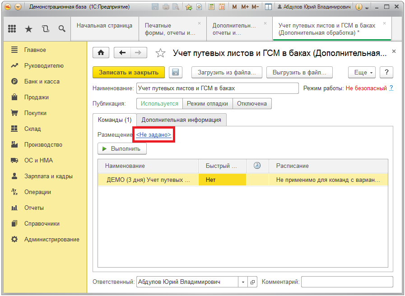Set publication to Используется
This screenshot has width=405, height=296.
(x=159, y=104)
